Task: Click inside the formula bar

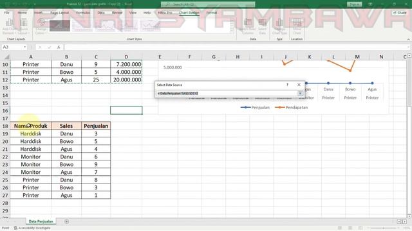Action: (x=235, y=47)
